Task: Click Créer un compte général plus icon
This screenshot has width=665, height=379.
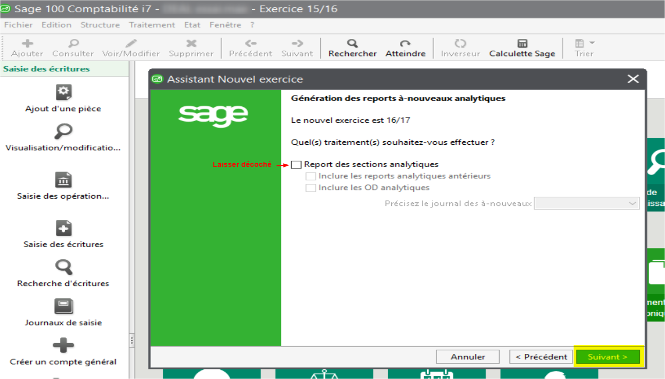Action: [63, 346]
